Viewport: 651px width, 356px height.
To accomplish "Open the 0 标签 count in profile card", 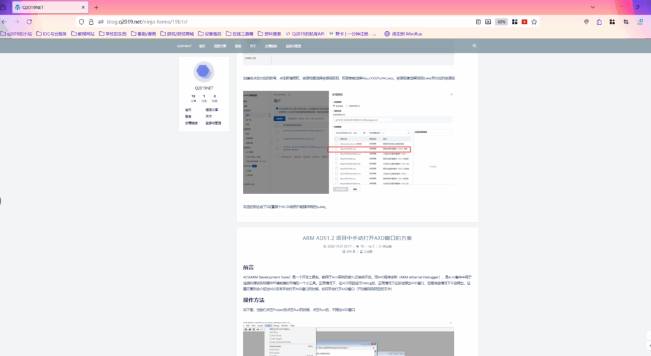I will pyautogui.click(x=215, y=99).
